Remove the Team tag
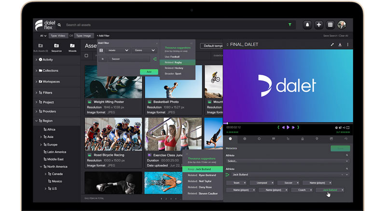This screenshot has width=386, height=211. coord(245,183)
